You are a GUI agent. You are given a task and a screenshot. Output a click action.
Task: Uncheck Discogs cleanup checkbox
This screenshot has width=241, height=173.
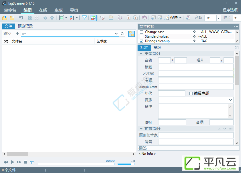141,41
